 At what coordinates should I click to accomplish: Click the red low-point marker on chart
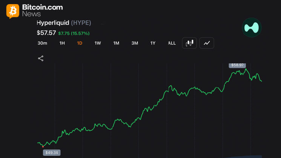click(43, 147)
